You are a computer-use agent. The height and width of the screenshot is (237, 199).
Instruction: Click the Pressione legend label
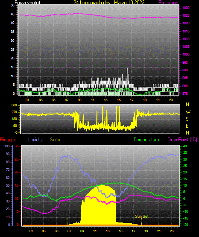click(x=168, y=3)
